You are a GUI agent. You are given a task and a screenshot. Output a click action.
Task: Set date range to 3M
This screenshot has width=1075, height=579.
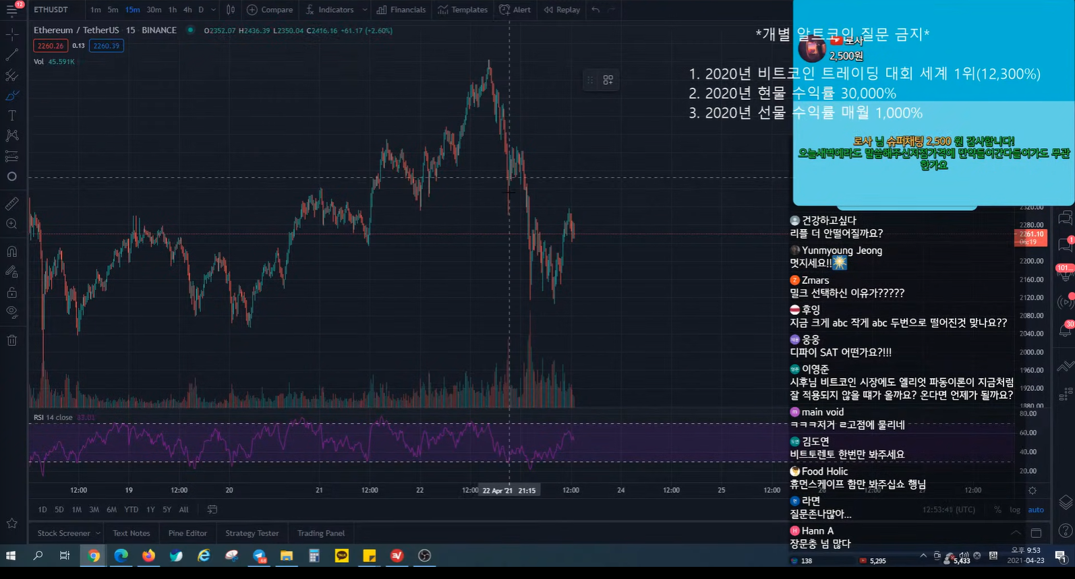94,510
